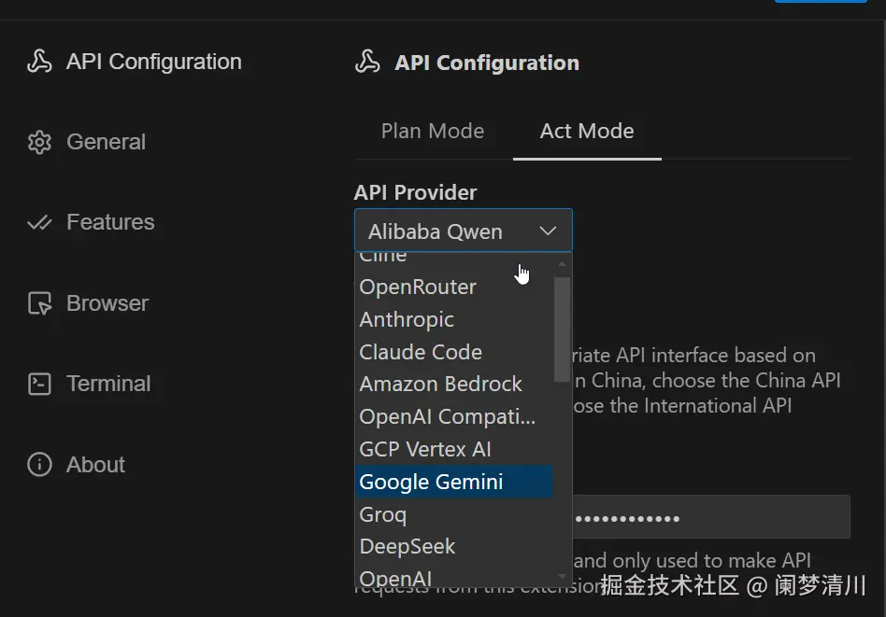Select the highlighted Google Gemini option
Image resolution: width=886 pixels, height=617 pixels.
pos(453,482)
